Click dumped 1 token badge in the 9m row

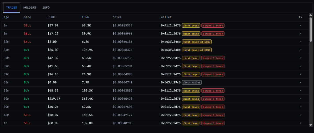213,34
